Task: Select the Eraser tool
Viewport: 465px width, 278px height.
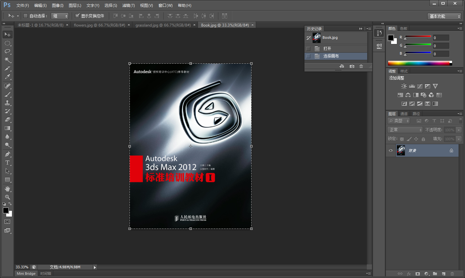Action: click(7, 120)
